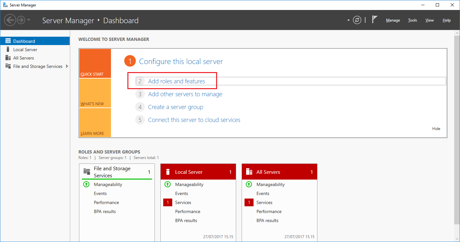Click the red Services alert badge under All Servers
The height and width of the screenshot is (242, 460).
click(x=249, y=202)
